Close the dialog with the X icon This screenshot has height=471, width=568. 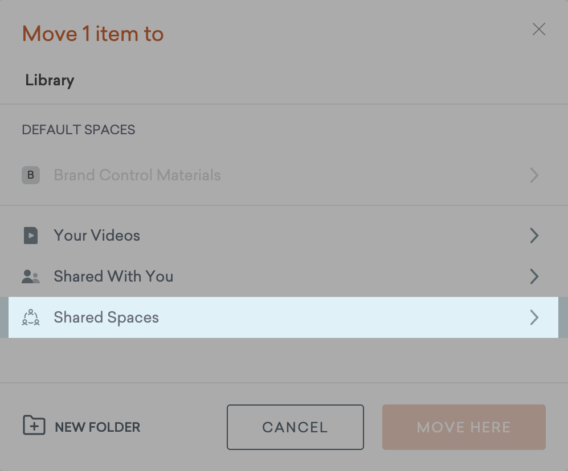[538, 29]
